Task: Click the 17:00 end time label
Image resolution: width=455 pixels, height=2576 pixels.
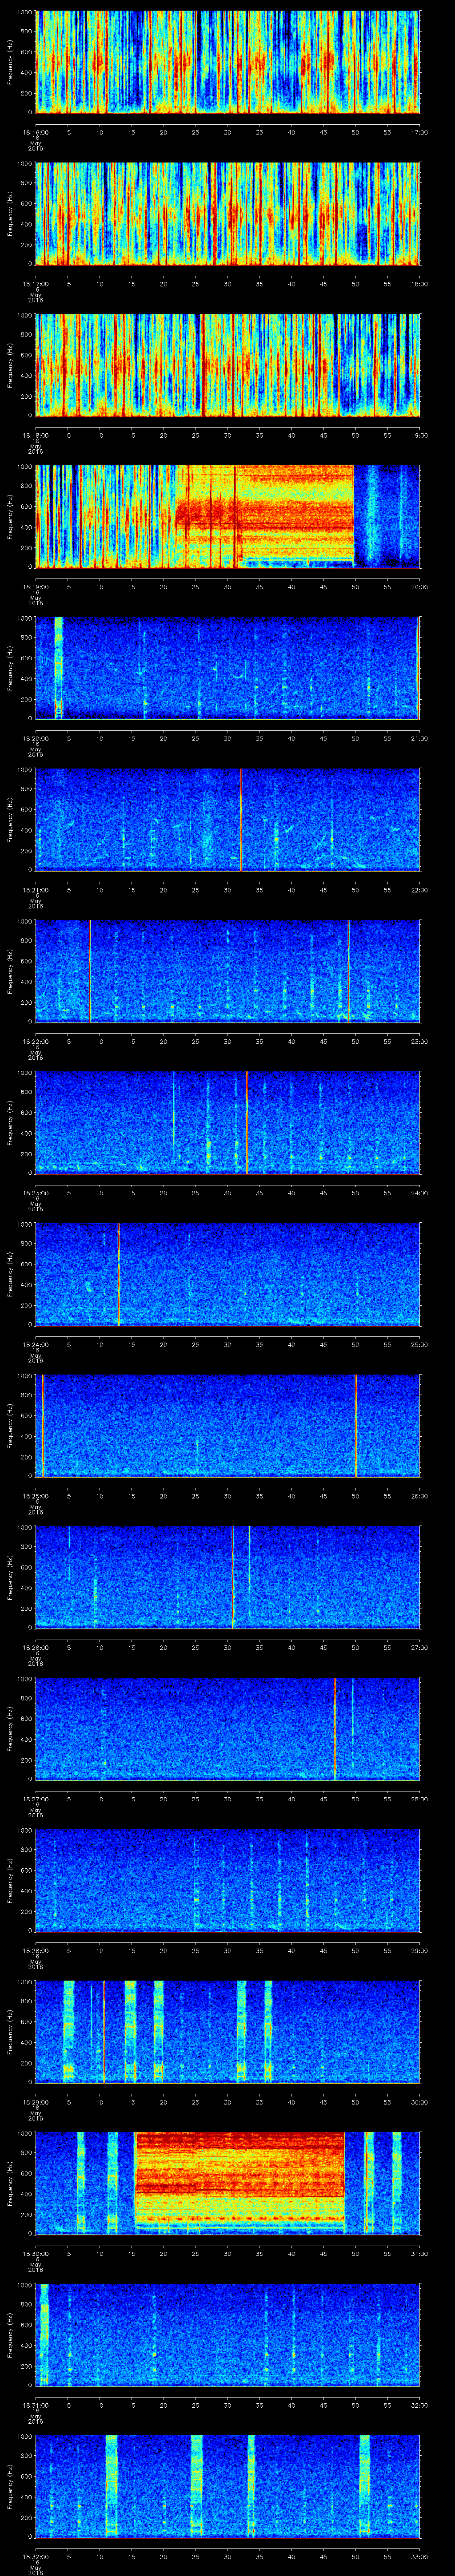Action: click(x=420, y=132)
